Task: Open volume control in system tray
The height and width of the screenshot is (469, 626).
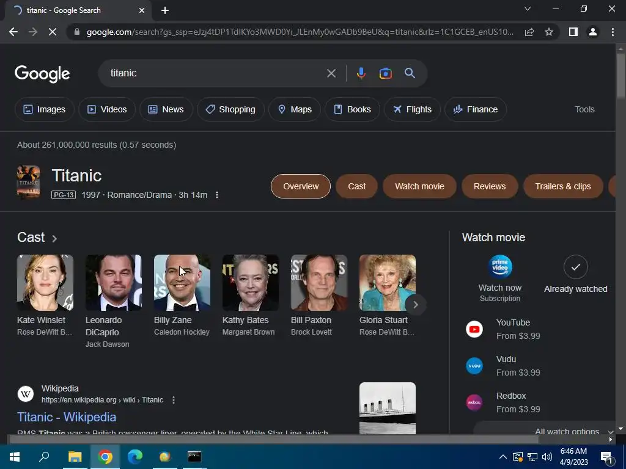Action: [547, 457]
